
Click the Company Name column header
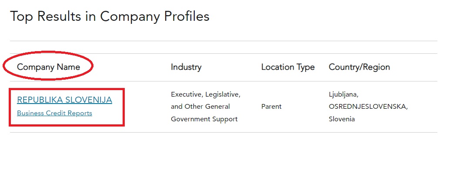[48, 67]
